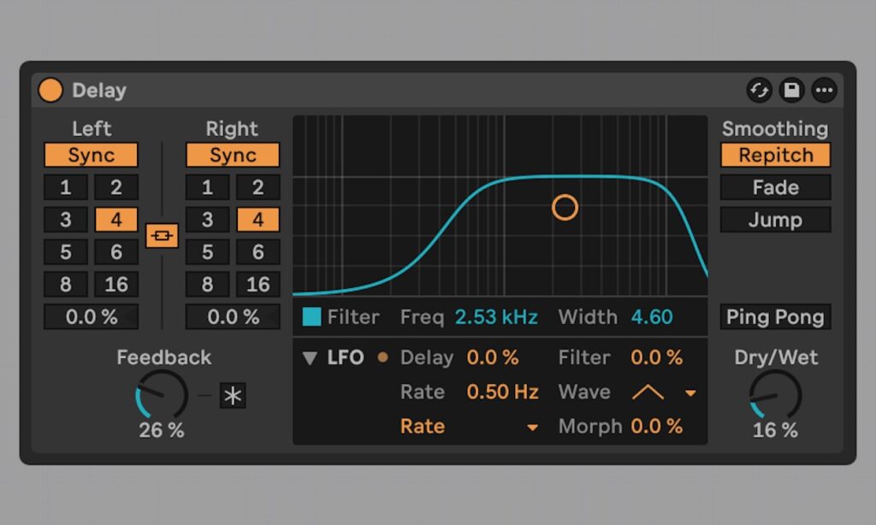The image size is (876, 525).
Task: Click the freeze asterisk beside the Feedback knob
Action: 232,396
